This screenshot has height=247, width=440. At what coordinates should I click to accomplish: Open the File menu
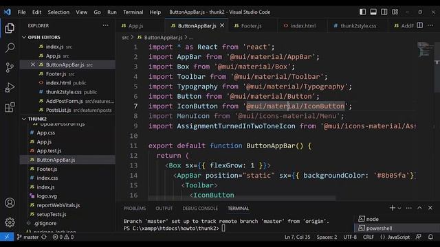(x=21, y=12)
